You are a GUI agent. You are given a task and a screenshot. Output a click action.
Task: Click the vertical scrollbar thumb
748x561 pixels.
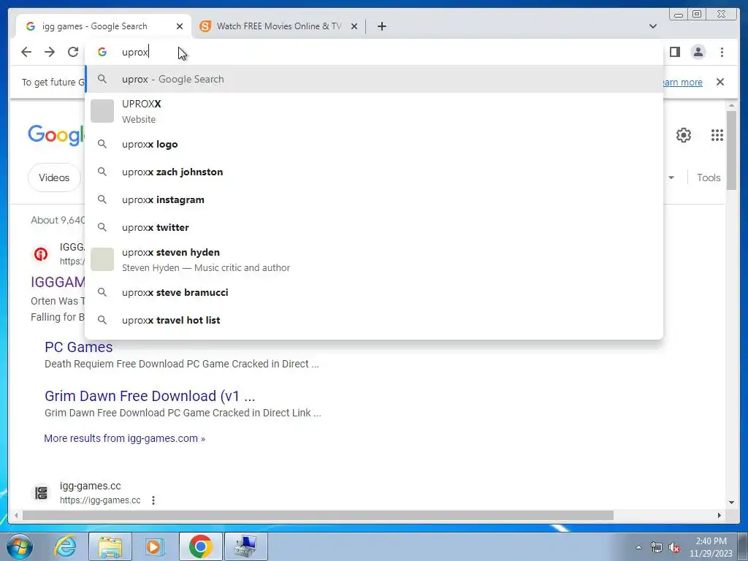click(x=732, y=150)
